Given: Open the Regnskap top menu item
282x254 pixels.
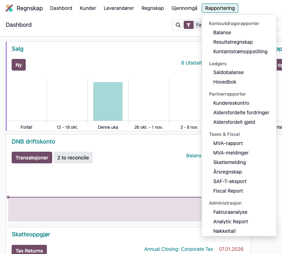Looking at the screenshot, I should pyautogui.click(x=153, y=8).
